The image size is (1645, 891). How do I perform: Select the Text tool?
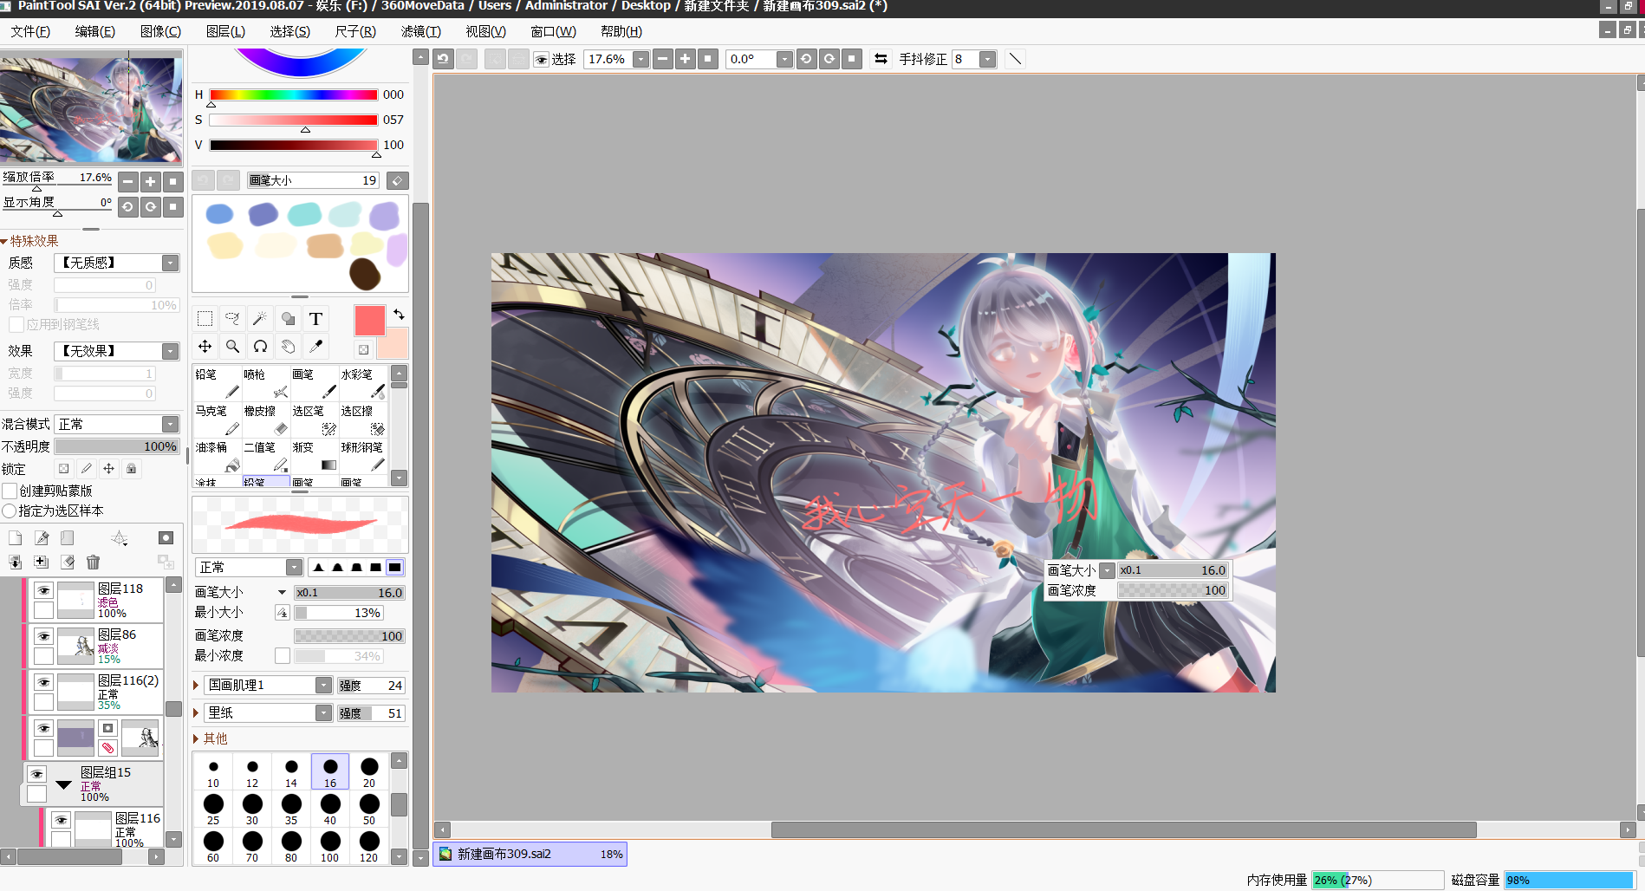coord(315,319)
